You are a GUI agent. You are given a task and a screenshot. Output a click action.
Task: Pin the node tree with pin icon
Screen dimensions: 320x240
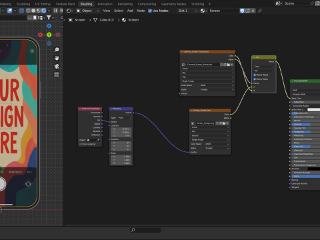pyautogui.click(x=259, y=11)
